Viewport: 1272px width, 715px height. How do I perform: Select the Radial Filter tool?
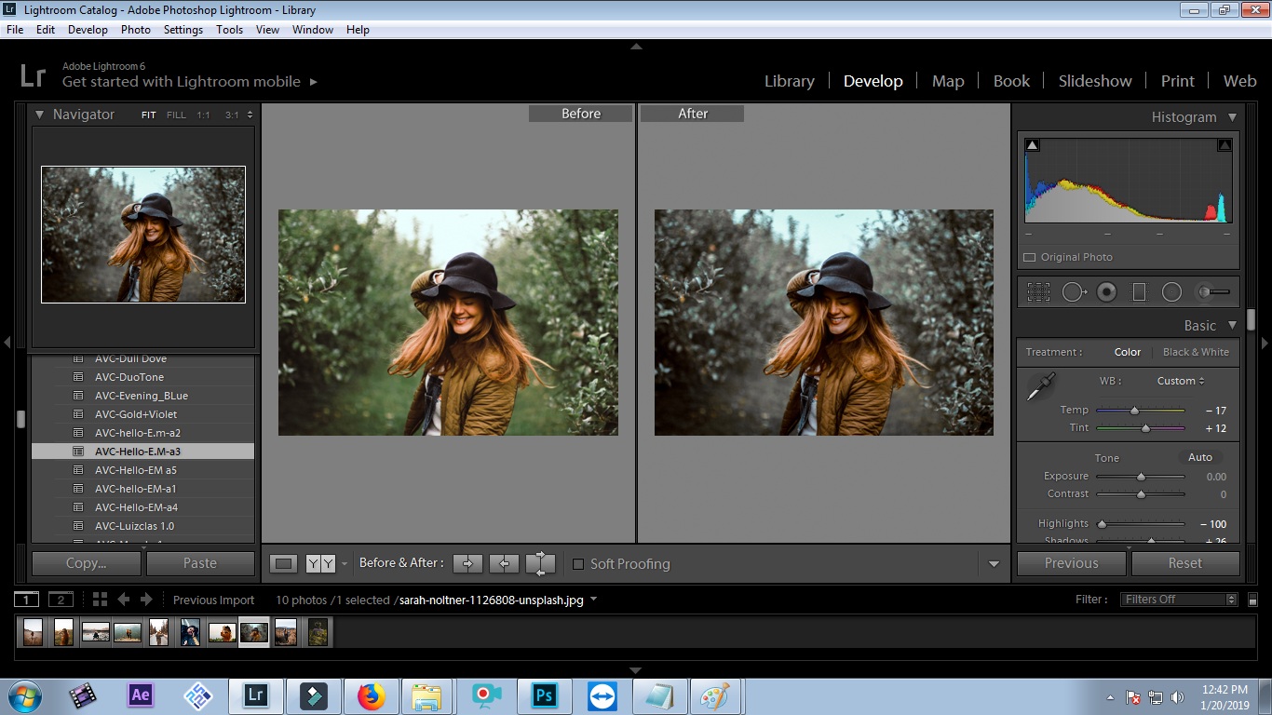[1171, 292]
